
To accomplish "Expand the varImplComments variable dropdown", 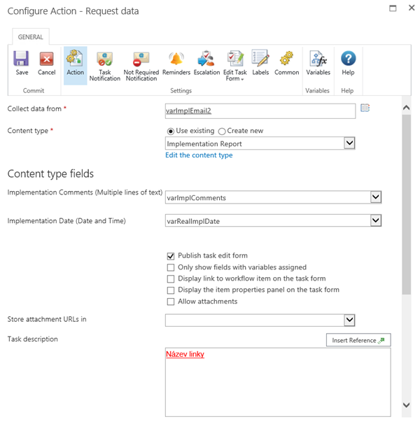I will tap(376, 197).
